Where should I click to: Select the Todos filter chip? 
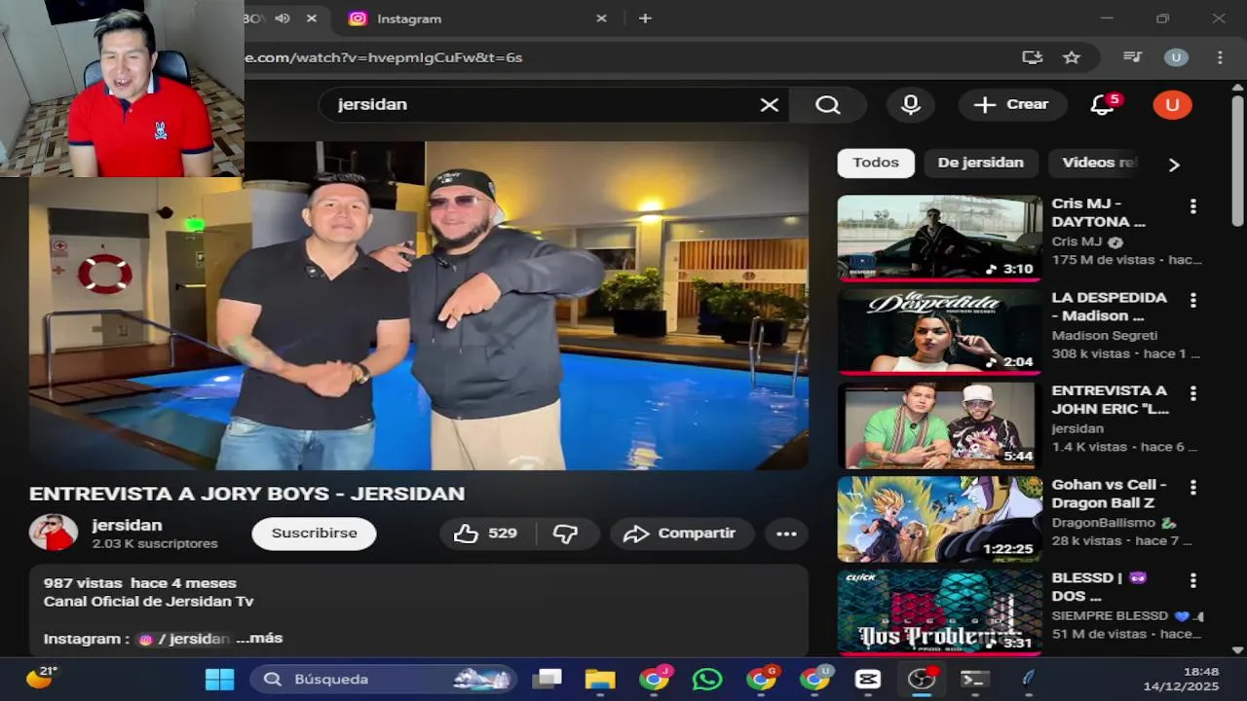pos(876,163)
